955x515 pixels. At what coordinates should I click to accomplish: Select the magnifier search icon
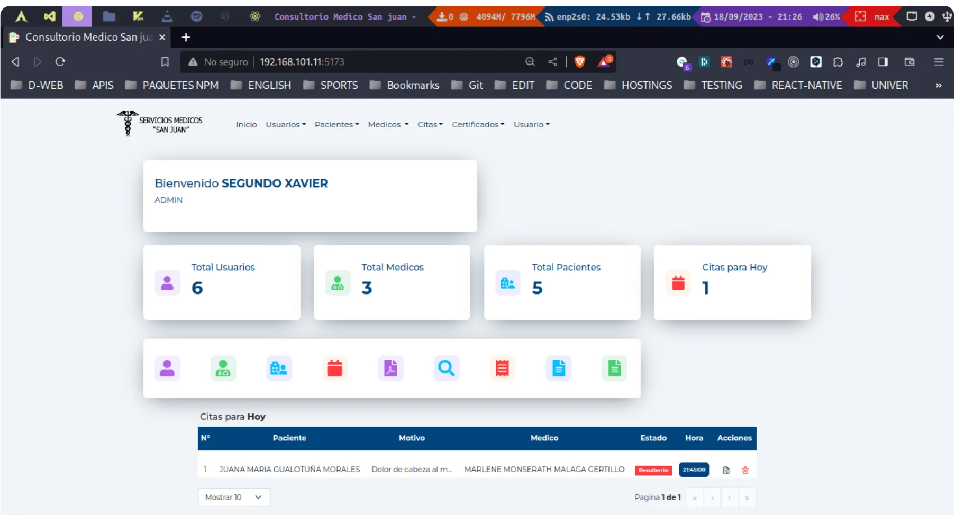pos(447,369)
